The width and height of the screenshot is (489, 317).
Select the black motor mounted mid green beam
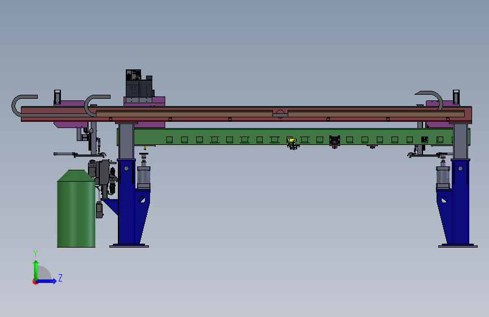[x=334, y=141]
